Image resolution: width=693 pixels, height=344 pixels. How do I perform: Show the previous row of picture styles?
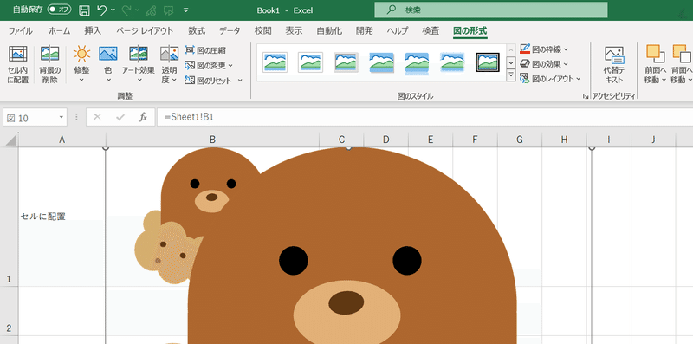(x=511, y=49)
